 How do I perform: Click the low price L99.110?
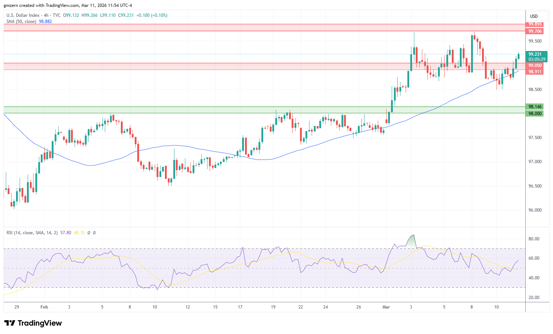(x=108, y=15)
